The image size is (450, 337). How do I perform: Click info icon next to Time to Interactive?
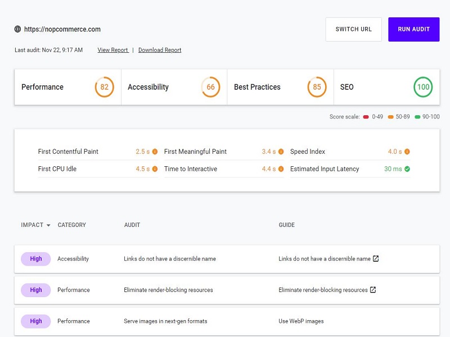281,169
